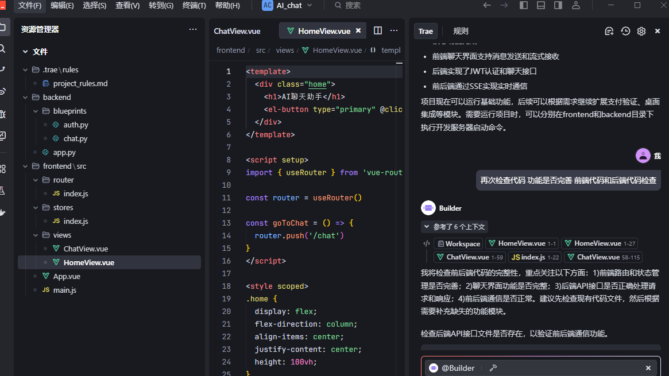Open the 转到(G) menu
The image size is (669, 376).
point(161,6)
